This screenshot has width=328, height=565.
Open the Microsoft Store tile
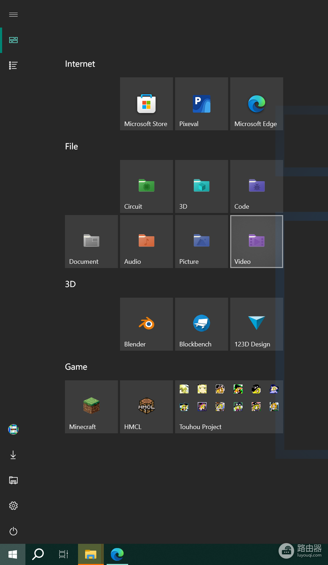[147, 104]
